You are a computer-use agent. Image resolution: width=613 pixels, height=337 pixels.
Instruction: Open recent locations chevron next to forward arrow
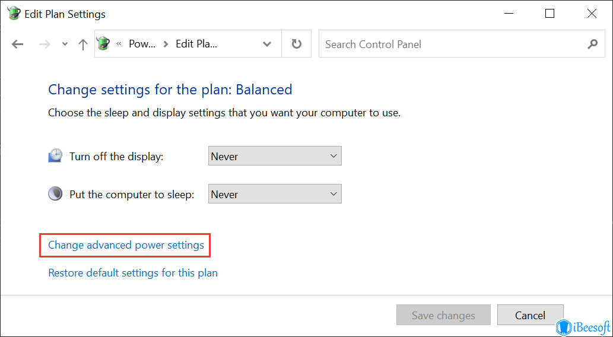[65, 44]
